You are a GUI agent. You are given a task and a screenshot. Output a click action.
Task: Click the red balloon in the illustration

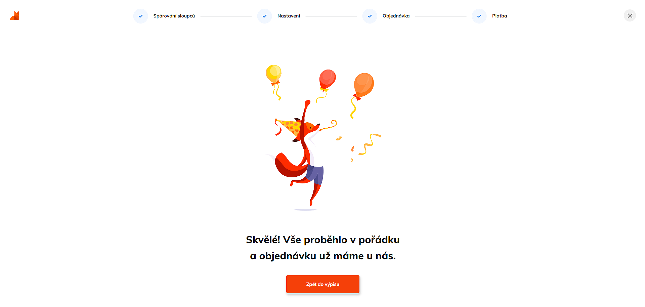click(327, 79)
